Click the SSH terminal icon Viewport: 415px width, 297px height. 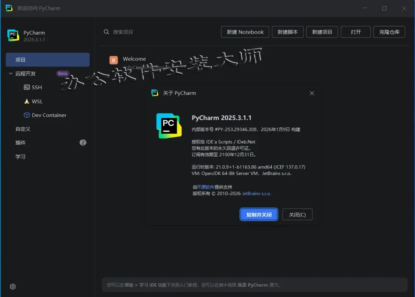pyautogui.click(x=27, y=87)
